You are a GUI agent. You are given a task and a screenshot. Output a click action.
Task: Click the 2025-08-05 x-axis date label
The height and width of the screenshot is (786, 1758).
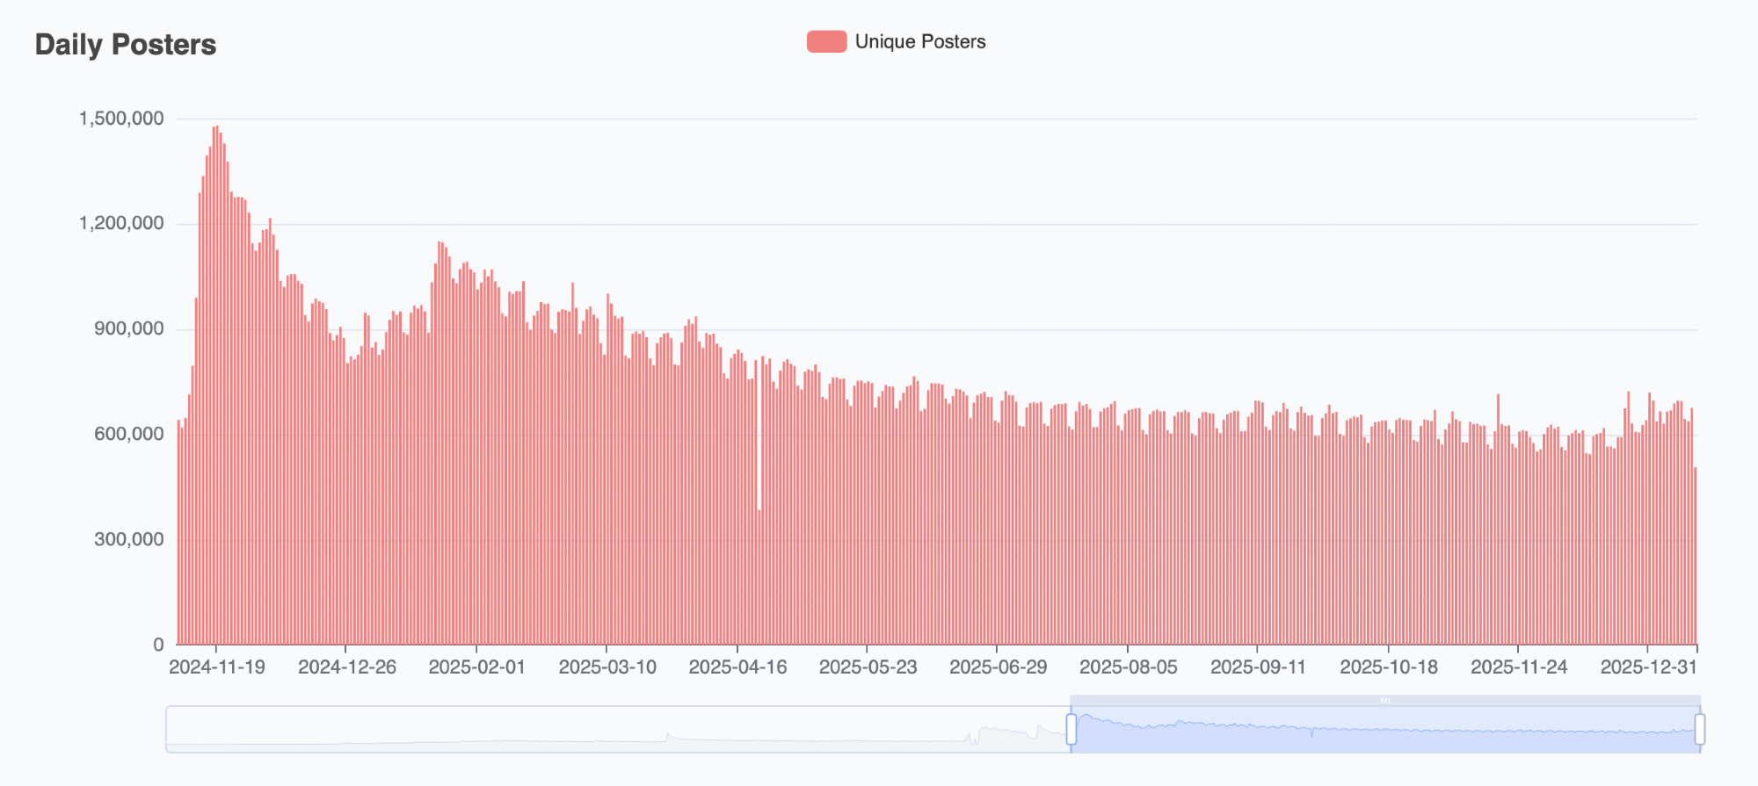(x=1128, y=667)
